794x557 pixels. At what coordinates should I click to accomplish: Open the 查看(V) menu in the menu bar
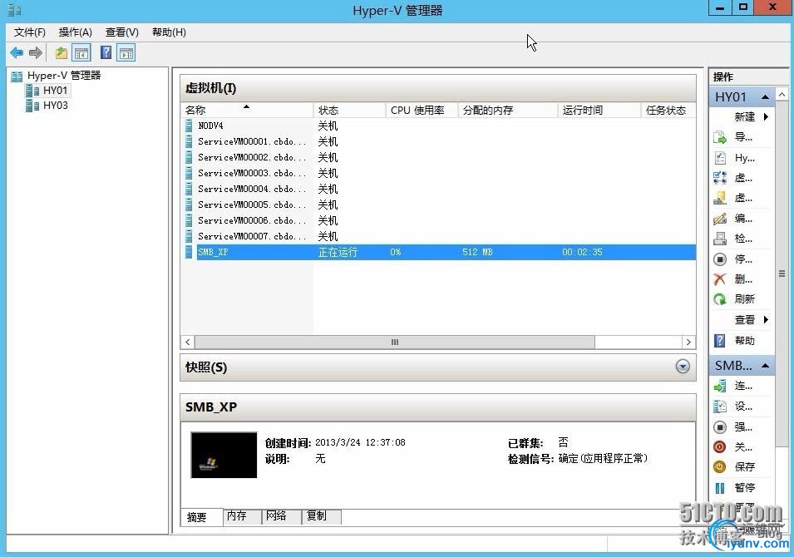(121, 32)
